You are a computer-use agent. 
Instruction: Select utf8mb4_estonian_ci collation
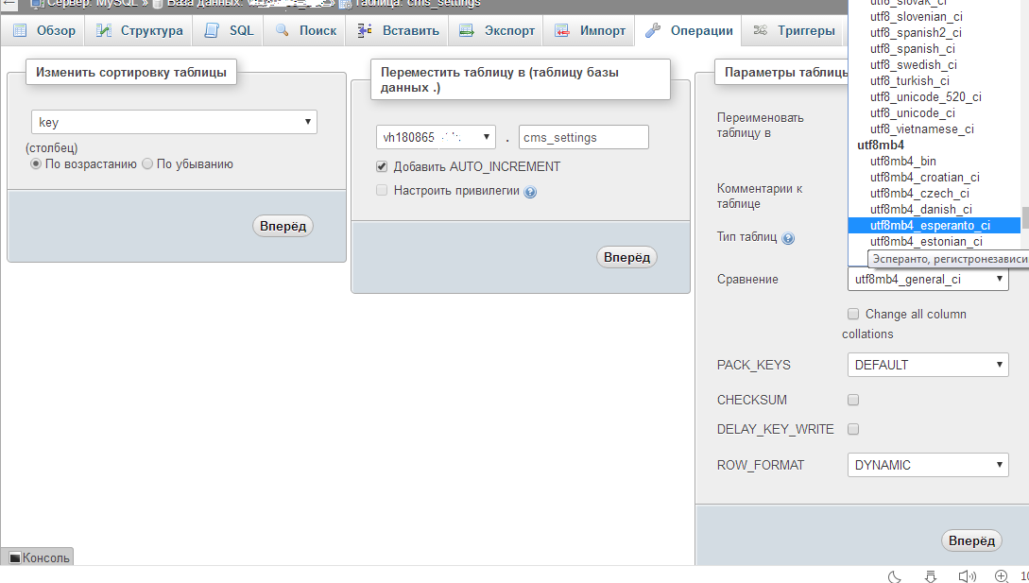pos(934,242)
